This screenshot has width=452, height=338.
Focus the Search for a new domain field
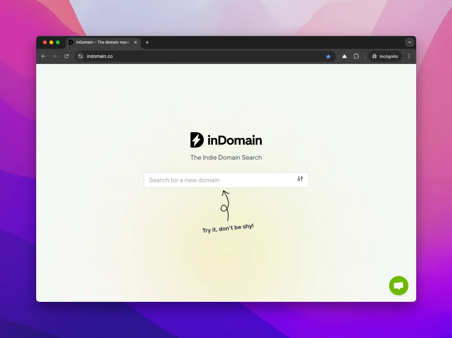(226, 180)
